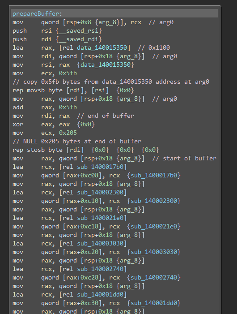Screen dimensions: 237x314
Task: Select the {__saved_rdi} stack variable
Action: point(79,39)
